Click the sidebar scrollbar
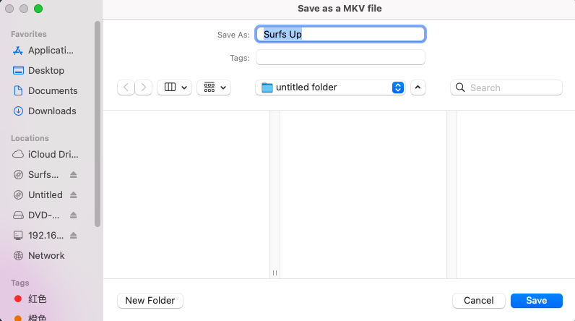 pyautogui.click(x=98, y=124)
